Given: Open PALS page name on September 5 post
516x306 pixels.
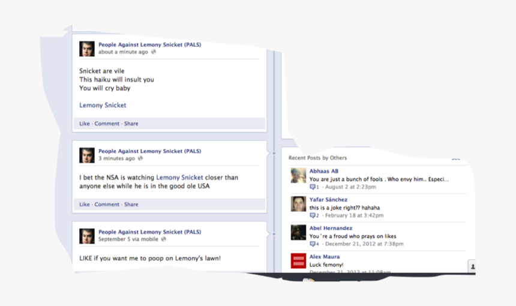Looking at the screenshot, I should (x=150, y=232).
